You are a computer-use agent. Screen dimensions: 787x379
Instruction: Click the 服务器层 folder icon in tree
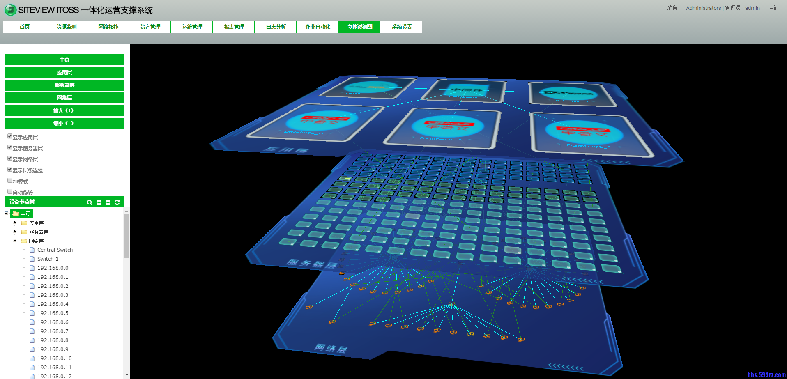(24, 232)
